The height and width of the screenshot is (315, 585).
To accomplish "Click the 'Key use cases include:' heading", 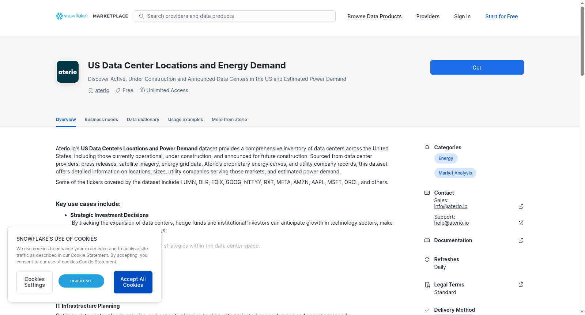I will pyautogui.click(x=88, y=204).
